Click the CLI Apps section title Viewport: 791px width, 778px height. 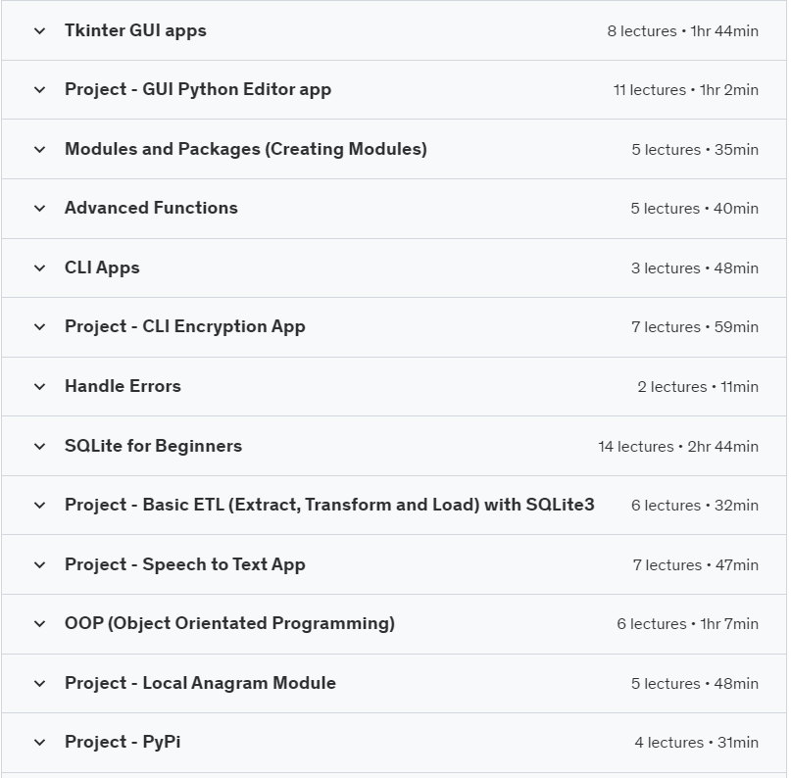click(x=102, y=267)
